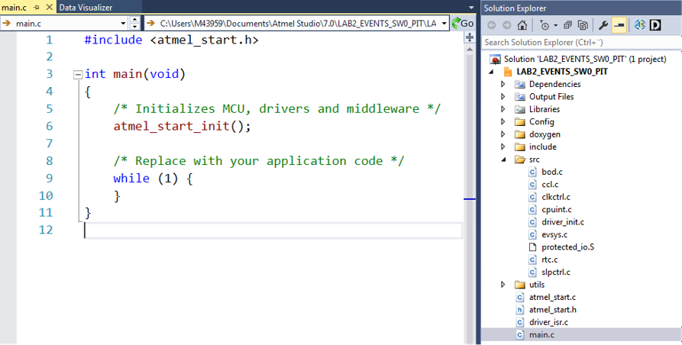Click the Collapse All icon in Solution Explorer

point(567,25)
